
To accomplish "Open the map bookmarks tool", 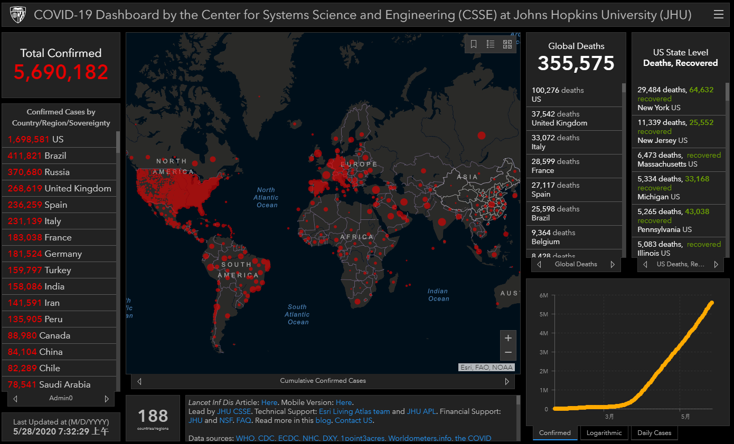I will pyautogui.click(x=474, y=44).
